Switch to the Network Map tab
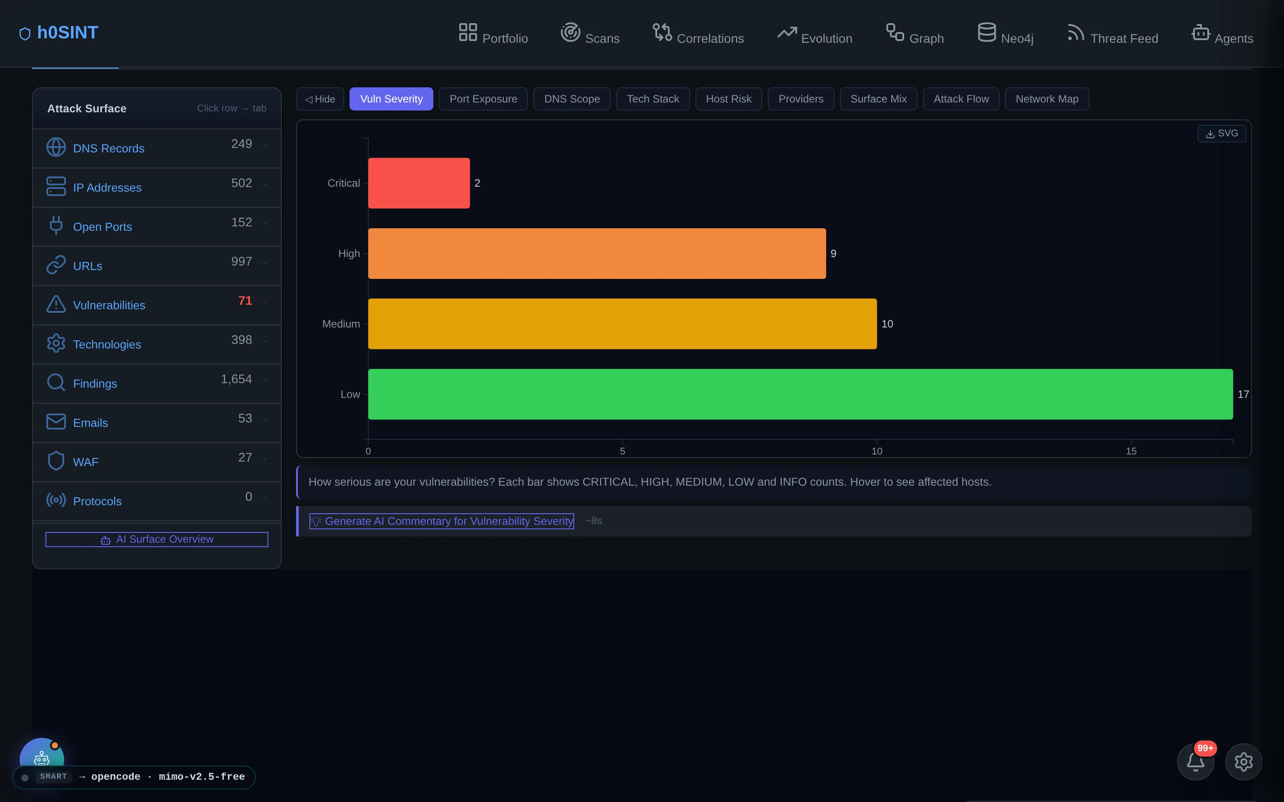1284x802 pixels. (1047, 99)
